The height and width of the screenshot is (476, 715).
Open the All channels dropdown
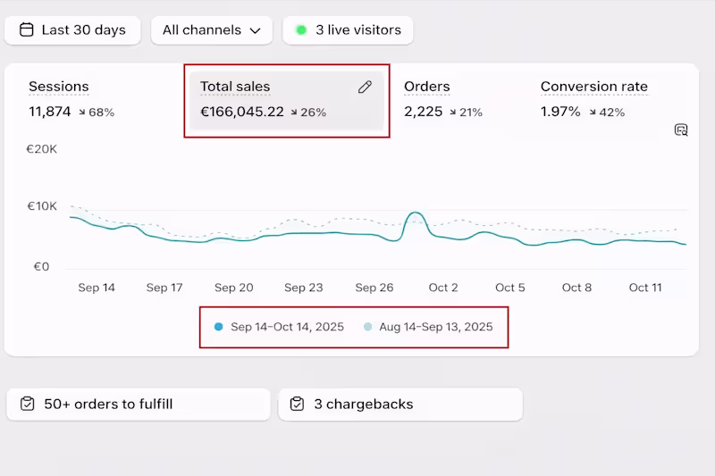pyautogui.click(x=212, y=30)
